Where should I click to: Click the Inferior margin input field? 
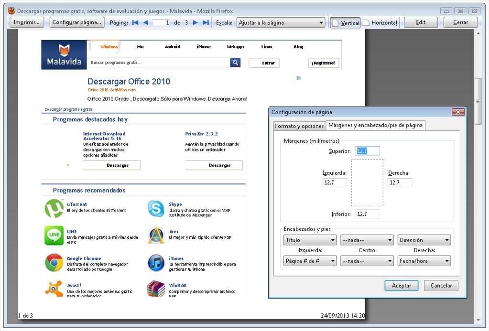[x=368, y=214]
